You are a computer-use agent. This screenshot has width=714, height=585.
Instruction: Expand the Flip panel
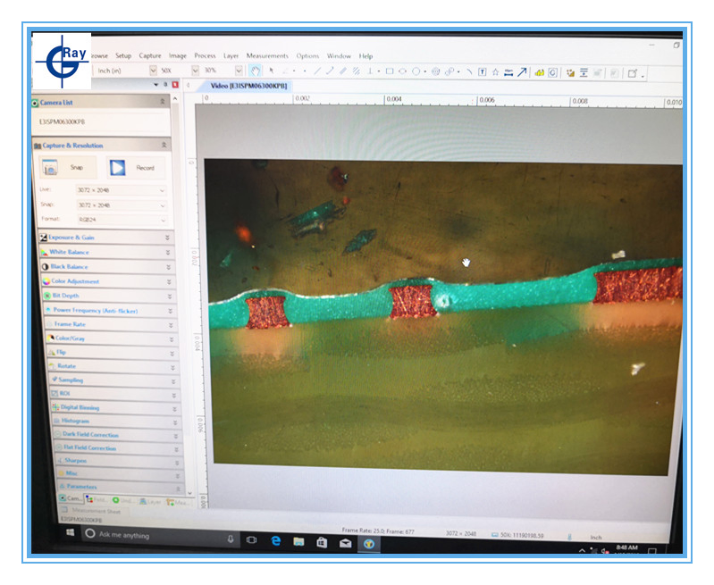[113, 353]
